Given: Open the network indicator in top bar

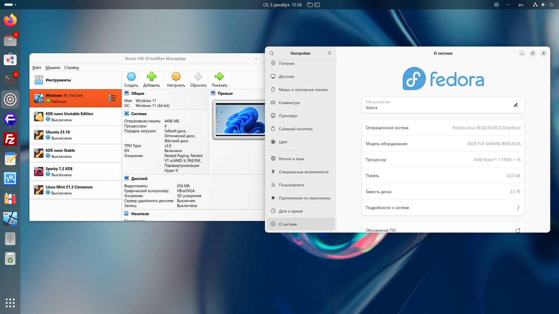Looking at the screenshot, I should click(535, 5).
